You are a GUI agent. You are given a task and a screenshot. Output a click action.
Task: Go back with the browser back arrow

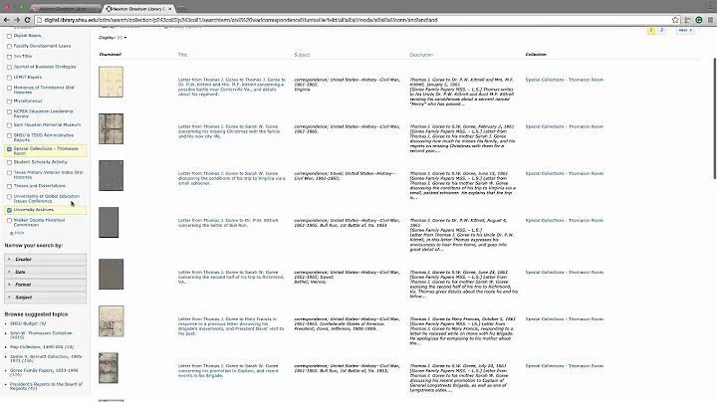tap(6, 20)
